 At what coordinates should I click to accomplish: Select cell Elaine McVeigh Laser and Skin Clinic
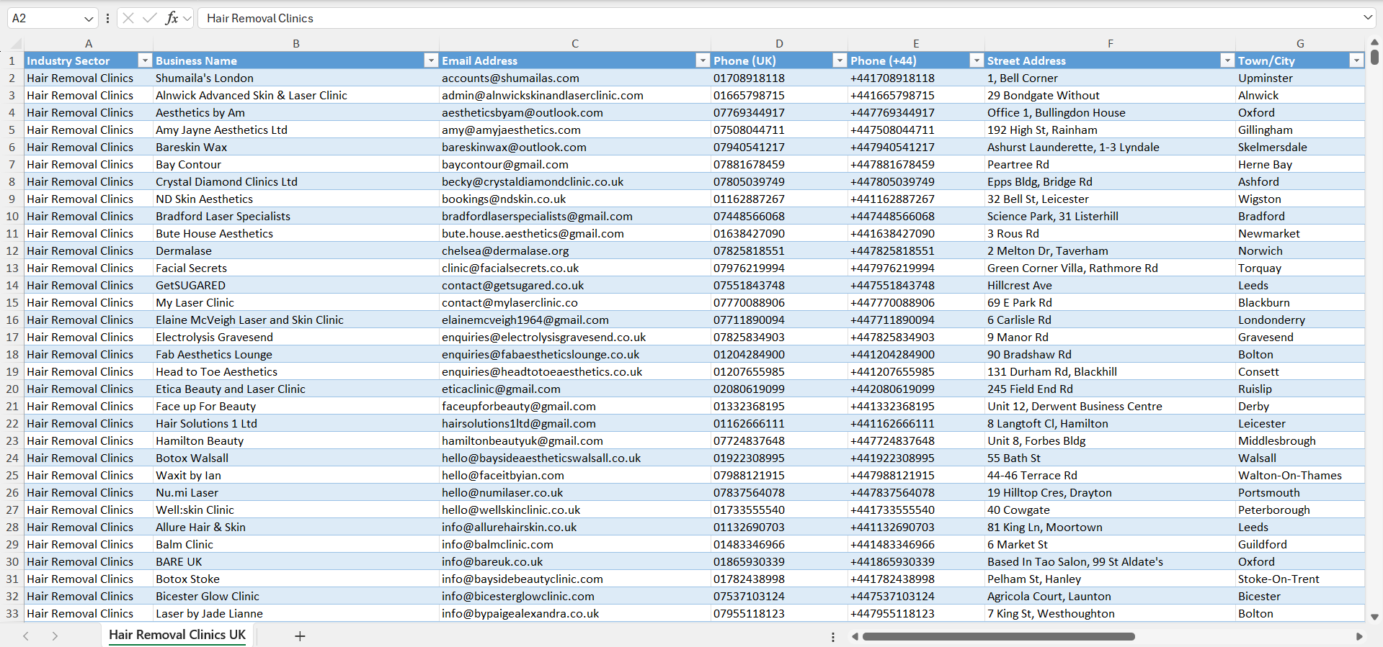click(x=296, y=320)
